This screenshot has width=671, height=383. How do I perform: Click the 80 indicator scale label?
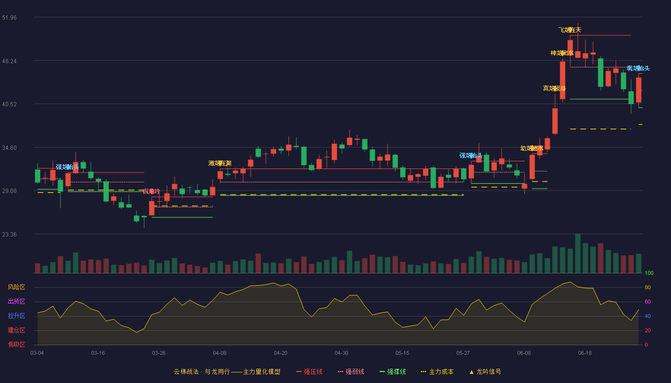pos(648,288)
